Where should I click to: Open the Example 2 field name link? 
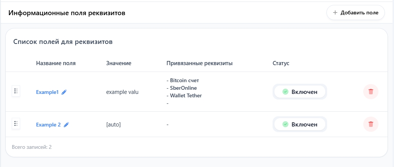[x=48, y=124]
